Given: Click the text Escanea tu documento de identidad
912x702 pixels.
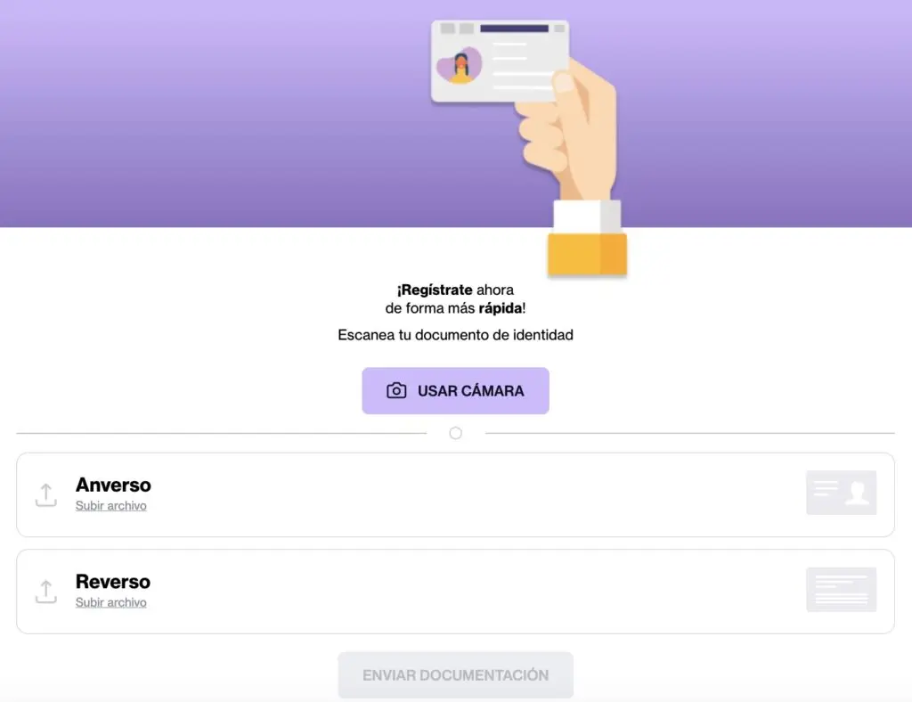Looking at the screenshot, I should tap(455, 335).
